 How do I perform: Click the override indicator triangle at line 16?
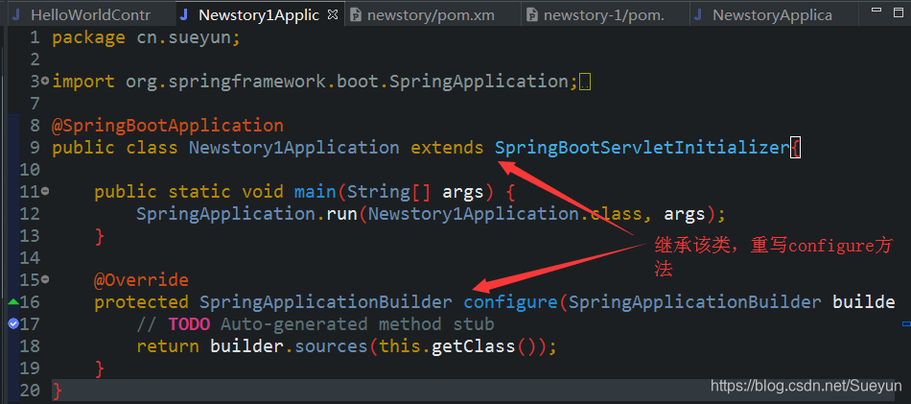click(x=13, y=301)
